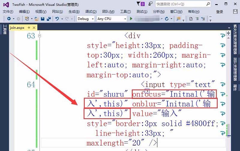This screenshot has width=240, height=151.
Task: Expand the Navigate Backward history dropdown
Action: [13, 19]
